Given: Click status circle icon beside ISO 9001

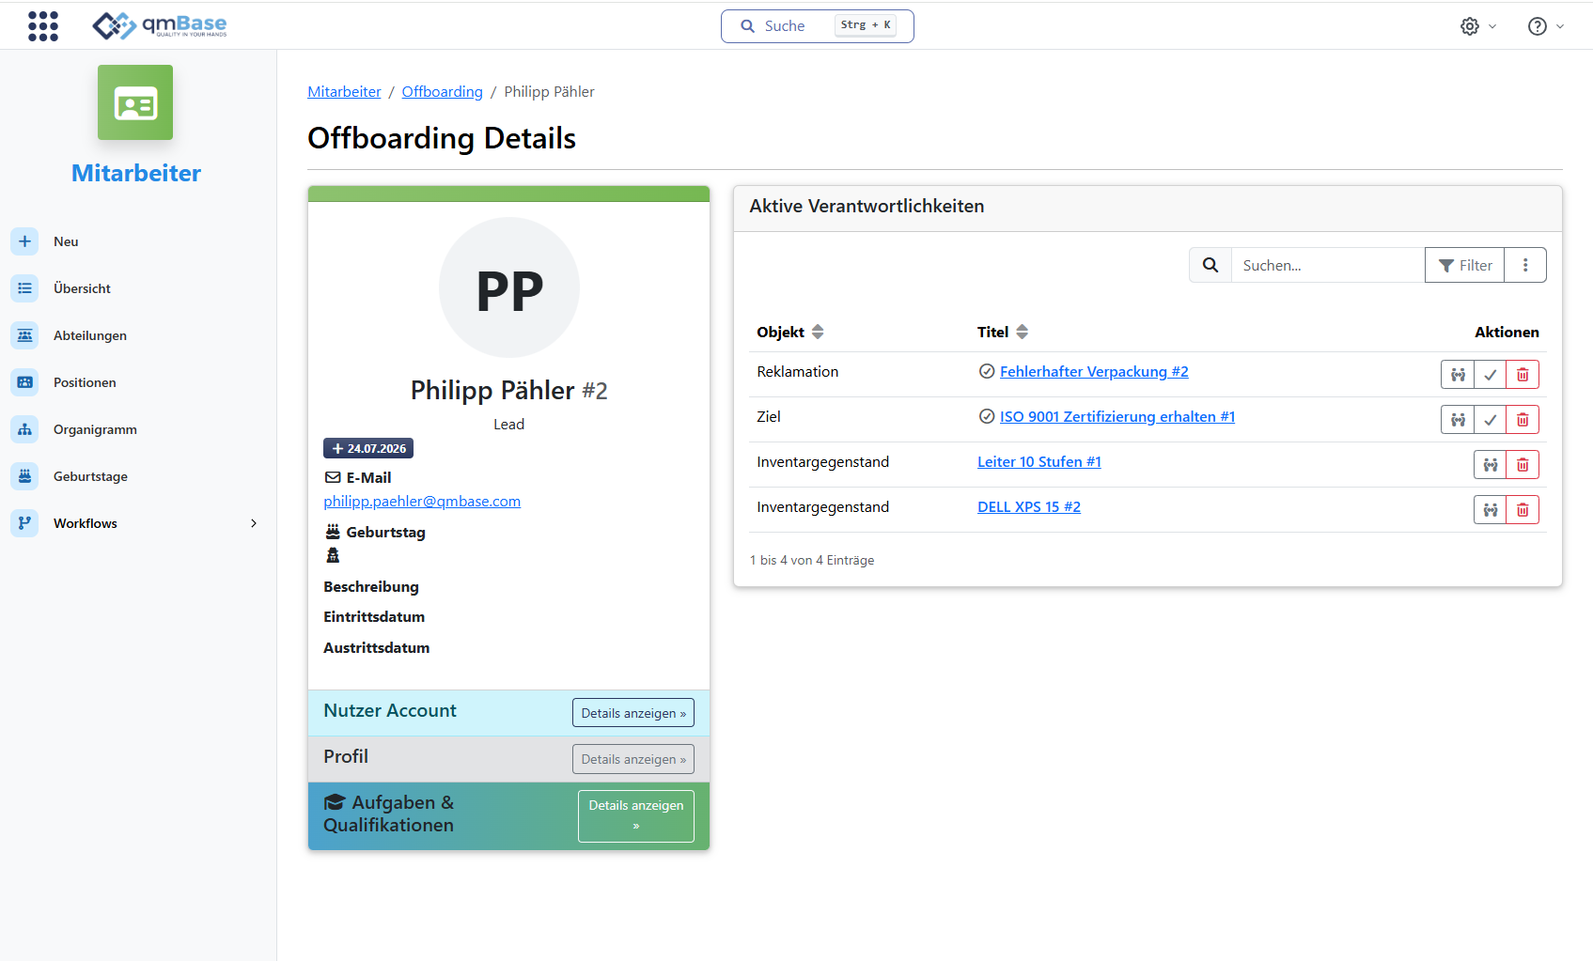Looking at the screenshot, I should pos(987,416).
